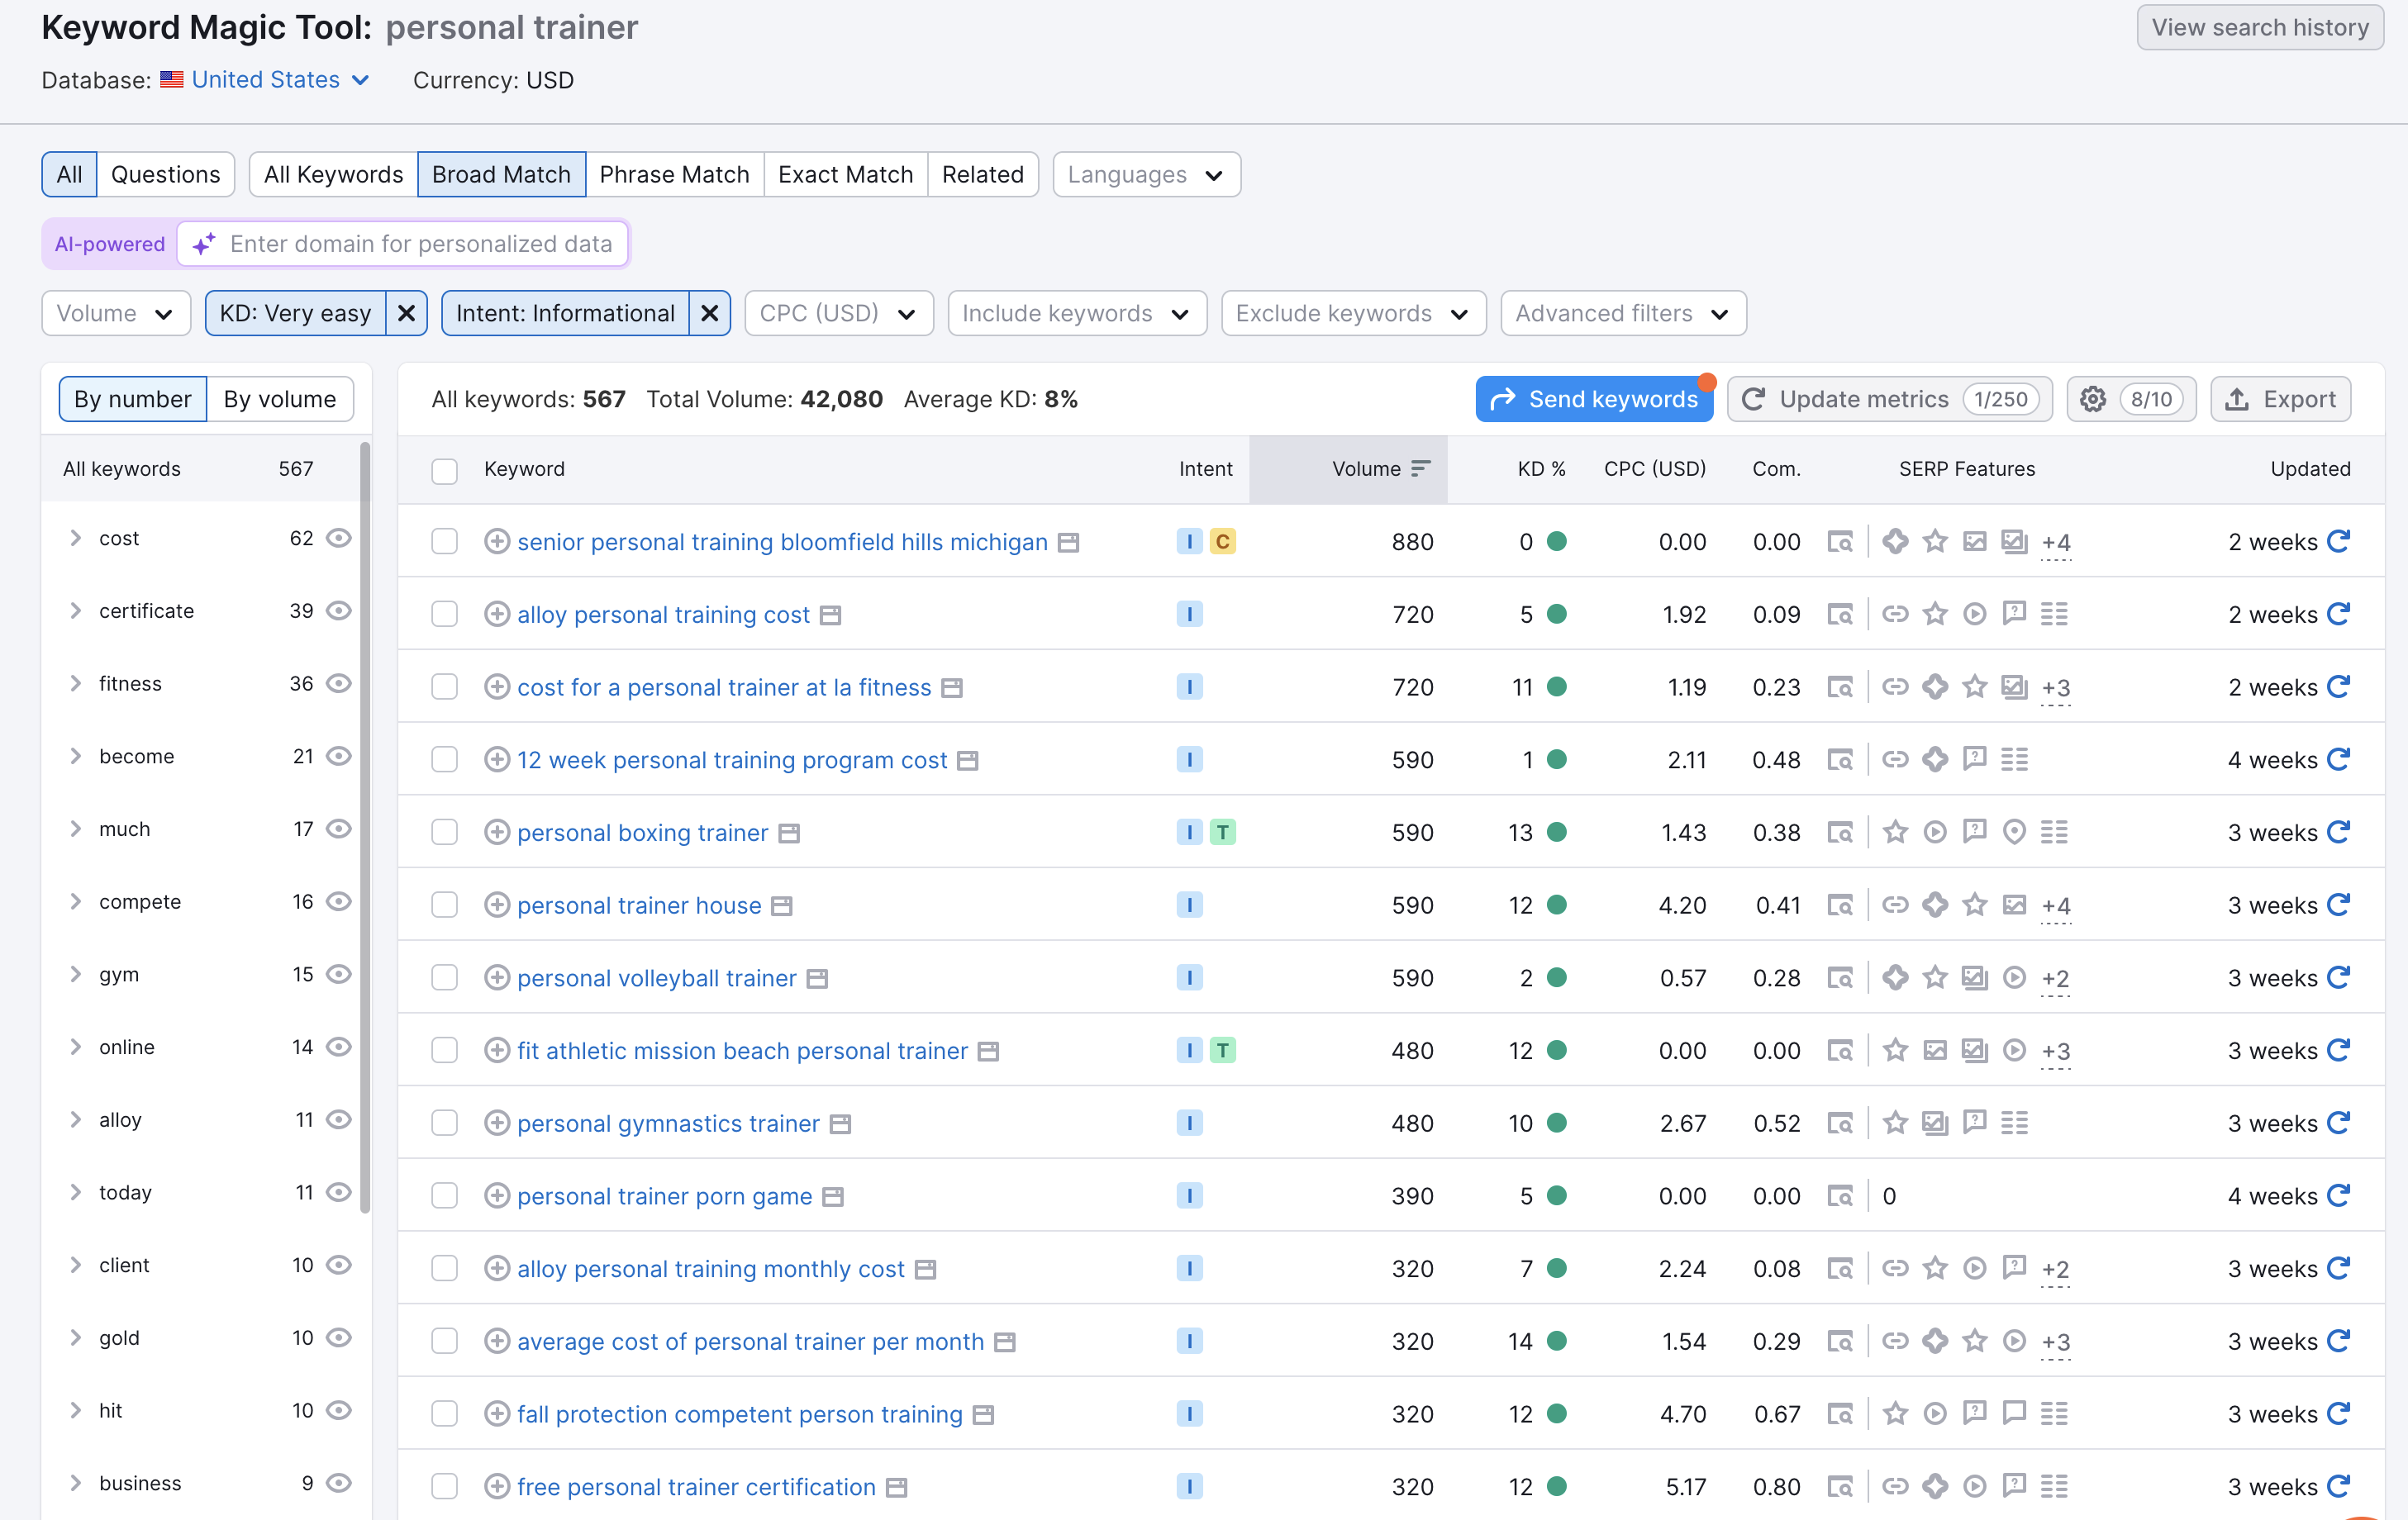Click the Commercial intent badge on senior personal training row

pyautogui.click(x=1222, y=541)
